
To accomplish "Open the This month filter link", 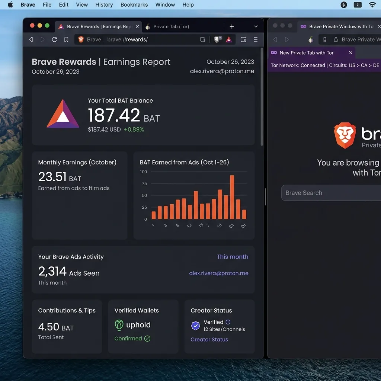I will coord(232,257).
